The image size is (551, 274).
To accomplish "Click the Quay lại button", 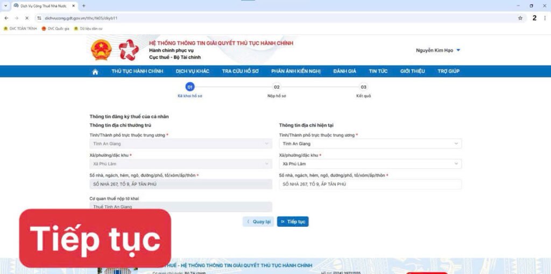I will point(258,221).
